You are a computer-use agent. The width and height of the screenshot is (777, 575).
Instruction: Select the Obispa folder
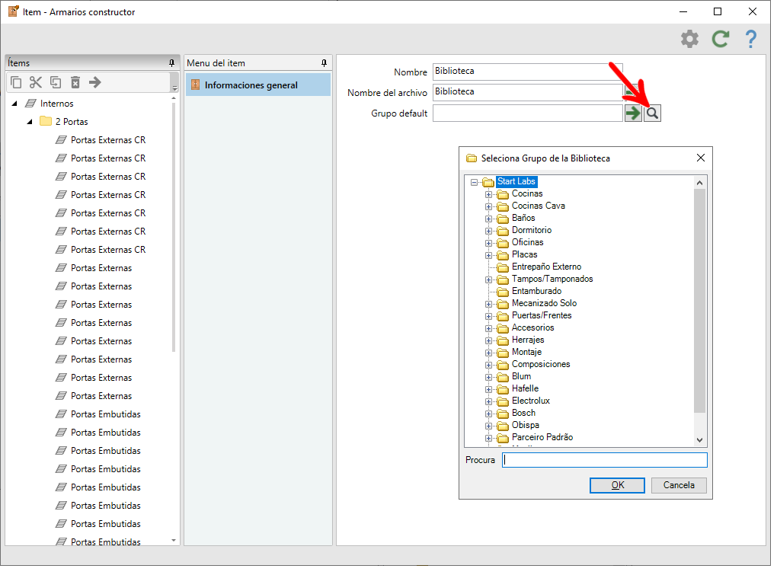(x=526, y=426)
